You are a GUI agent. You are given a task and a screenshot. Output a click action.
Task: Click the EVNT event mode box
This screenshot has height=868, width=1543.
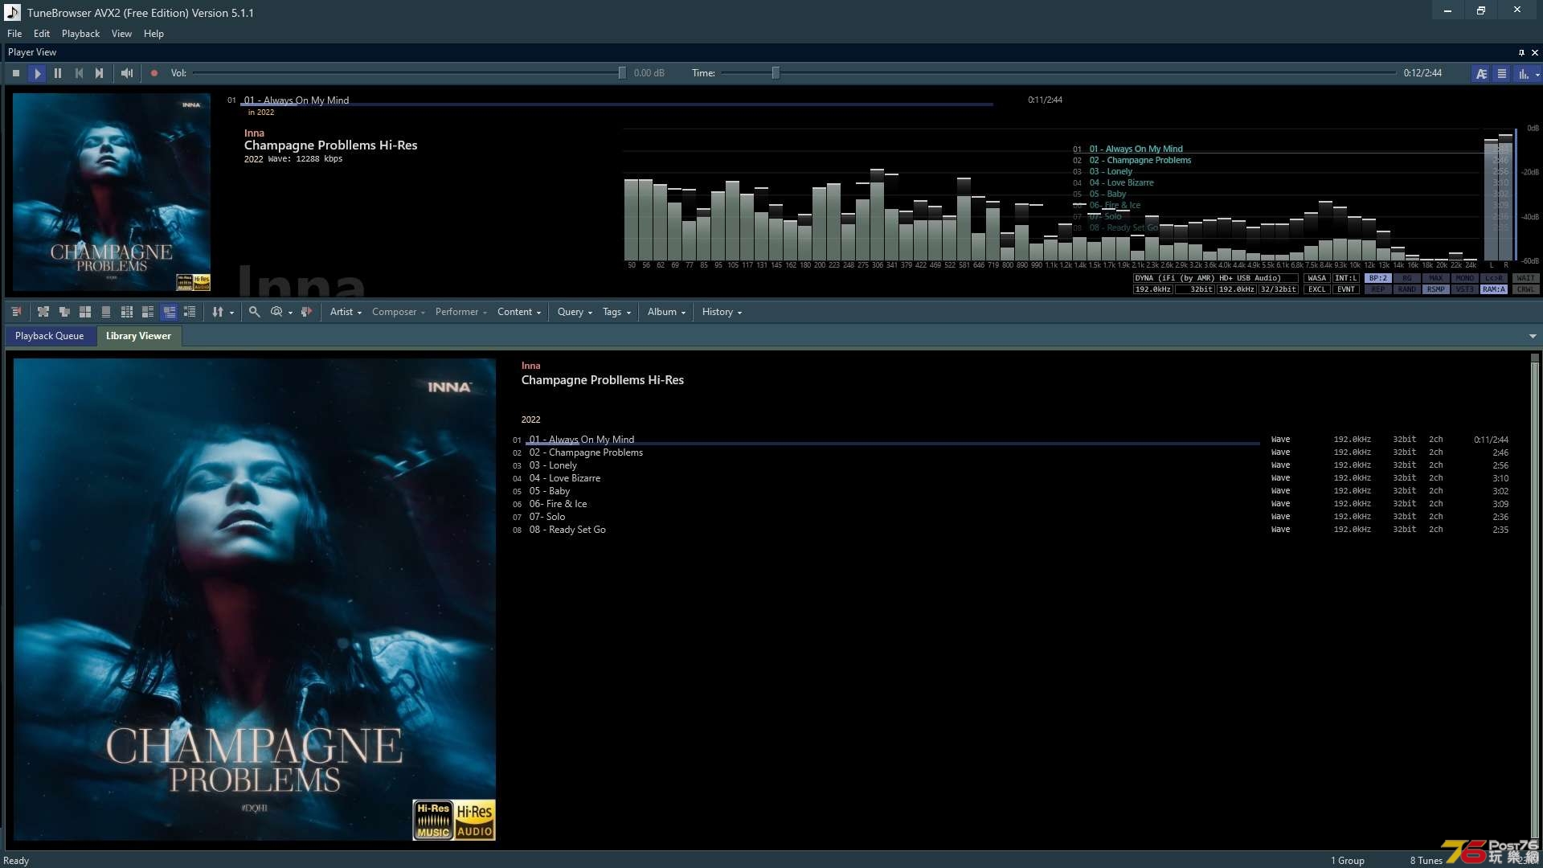point(1345,289)
